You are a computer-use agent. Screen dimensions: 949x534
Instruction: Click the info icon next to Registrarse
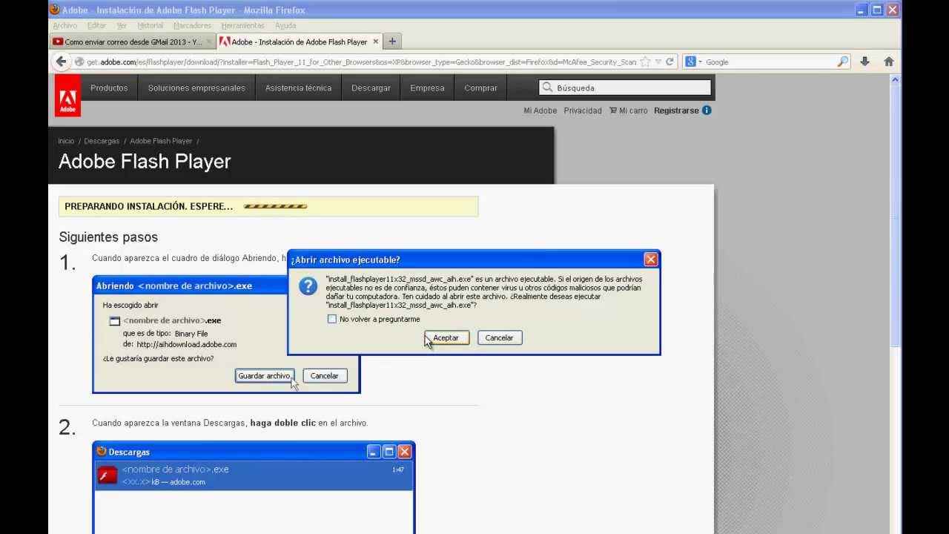(707, 110)
